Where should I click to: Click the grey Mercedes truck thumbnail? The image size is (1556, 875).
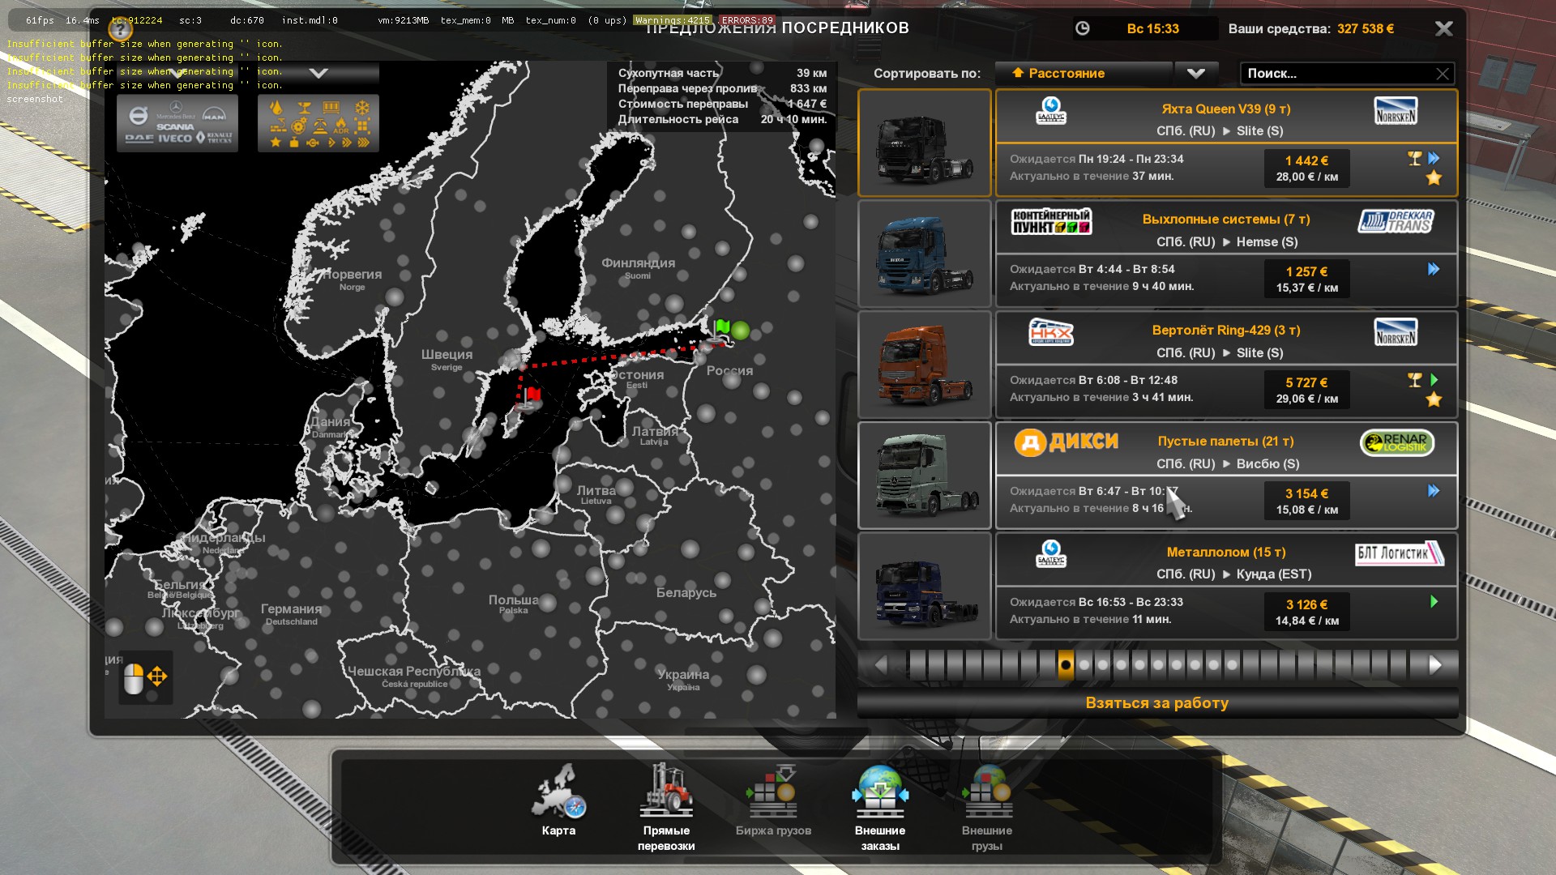point(925,476)
